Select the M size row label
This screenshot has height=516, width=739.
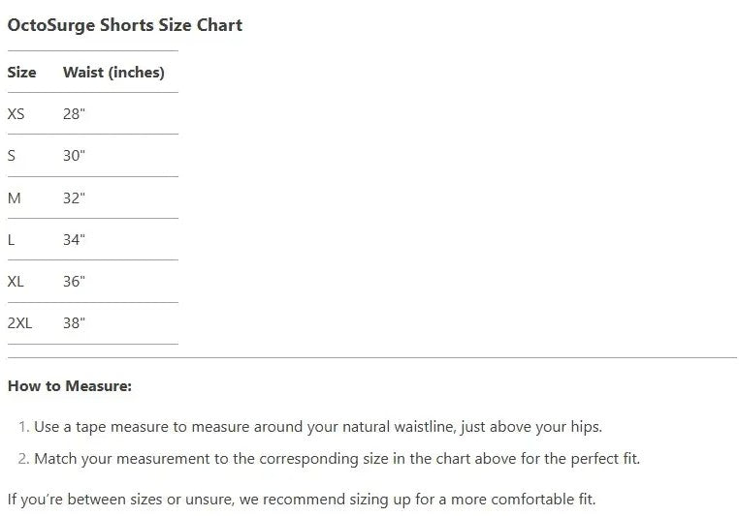coord(15,198)
